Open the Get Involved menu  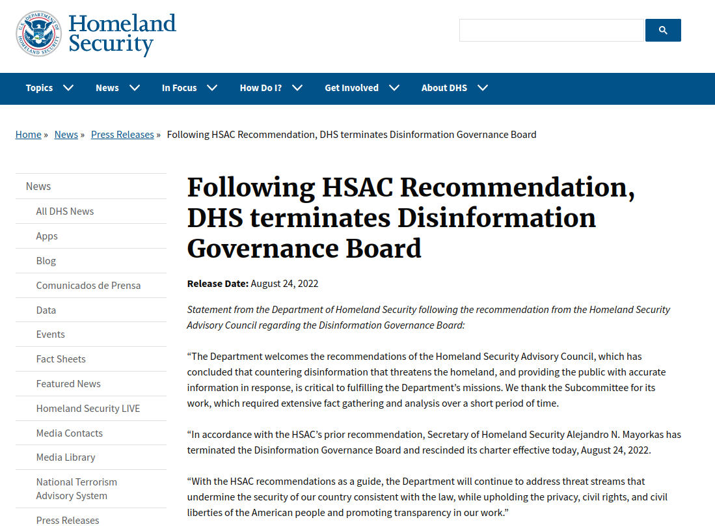point(351,88)
